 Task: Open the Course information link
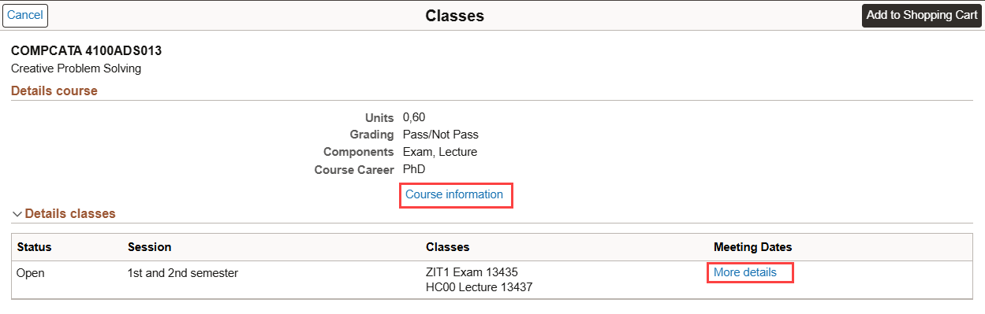pyautogui.click(x=454, y=194)
